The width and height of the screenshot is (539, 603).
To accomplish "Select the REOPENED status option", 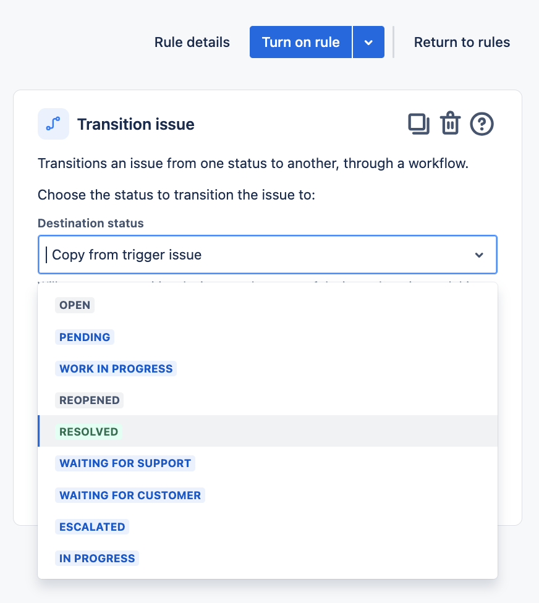I will 89,400.
